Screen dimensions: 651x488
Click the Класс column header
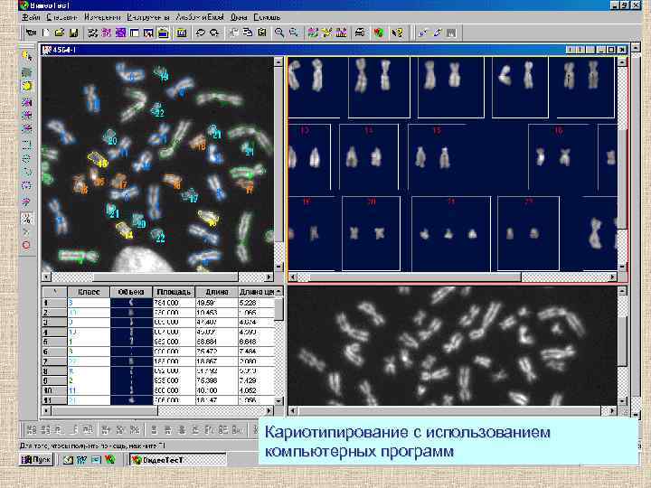tap(89, 292)
